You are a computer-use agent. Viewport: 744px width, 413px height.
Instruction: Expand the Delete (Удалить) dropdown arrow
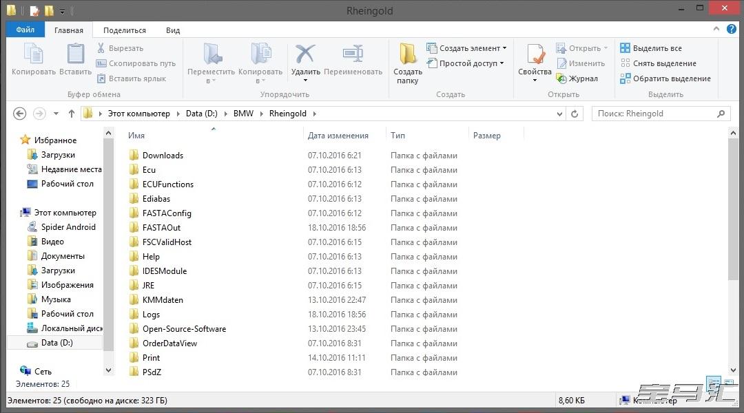pos(305,80)
